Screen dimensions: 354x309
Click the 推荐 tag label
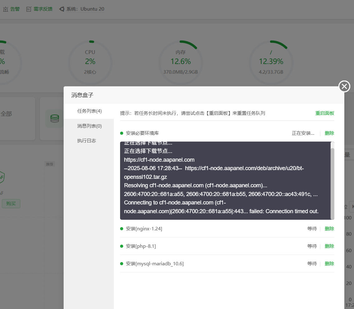coord(50,164)
